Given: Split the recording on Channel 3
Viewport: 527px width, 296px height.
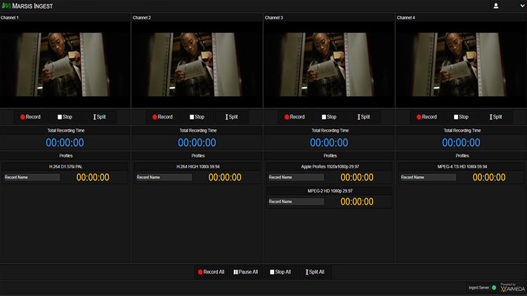Looking at the screenshot, I should click(x=364, y=117).
